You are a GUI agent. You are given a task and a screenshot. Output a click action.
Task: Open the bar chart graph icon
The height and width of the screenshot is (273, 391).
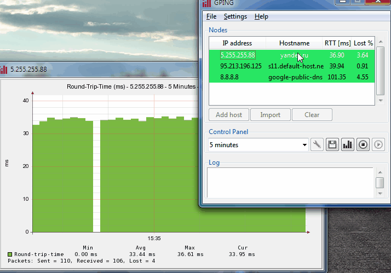(347, 145)
